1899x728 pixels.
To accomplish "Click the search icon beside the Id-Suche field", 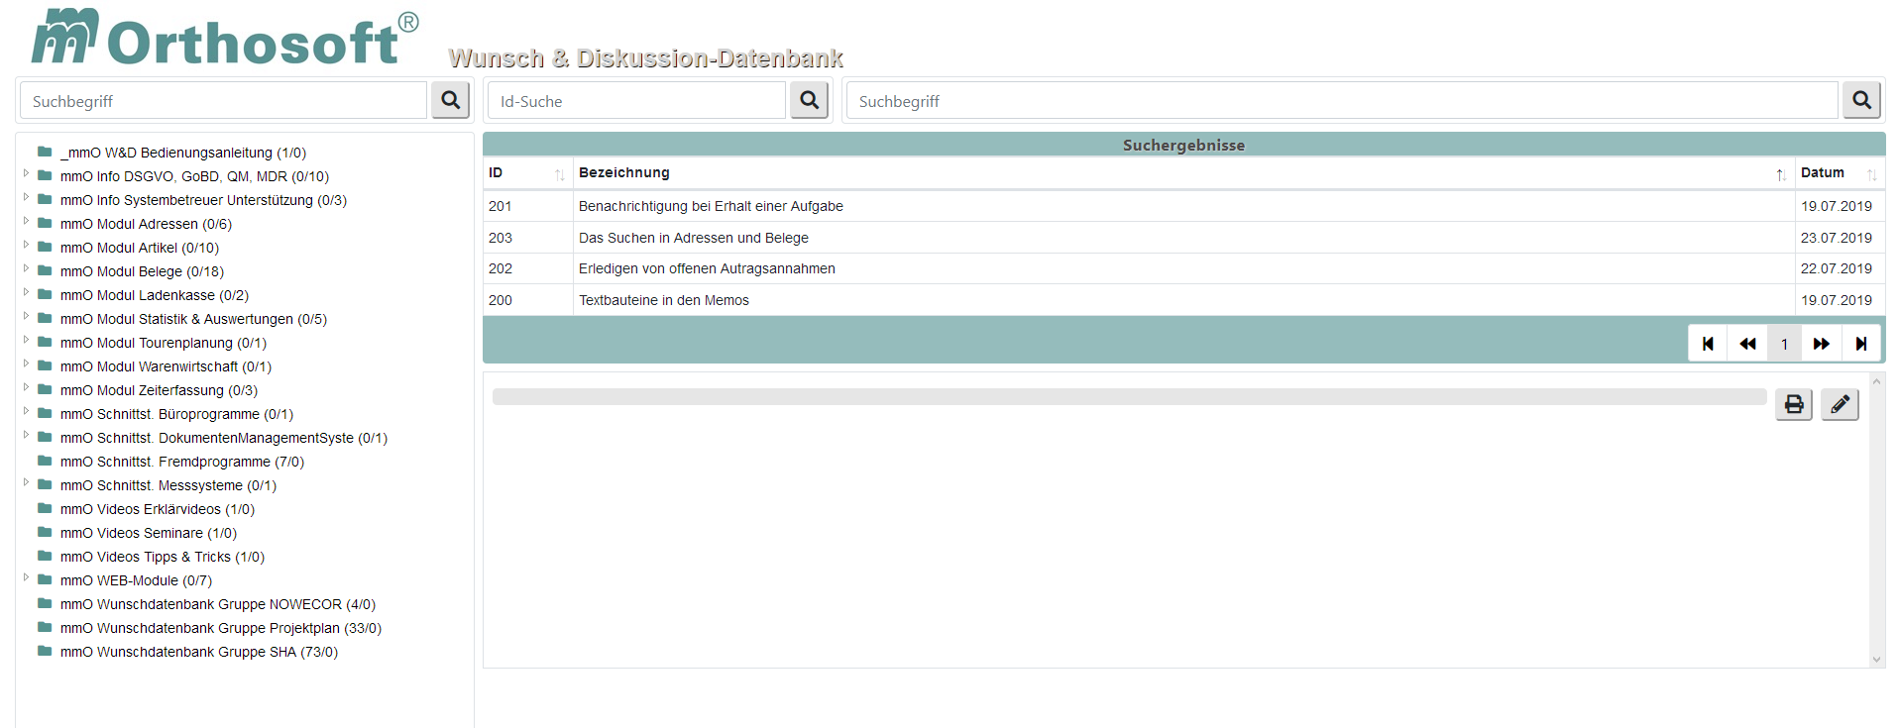I will coord(809,100).
